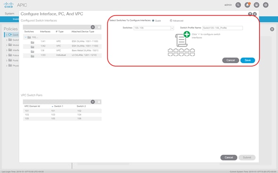Close the Configure Interface dialog
This screenshot has width=278, height=173.
tap(255, 14)
